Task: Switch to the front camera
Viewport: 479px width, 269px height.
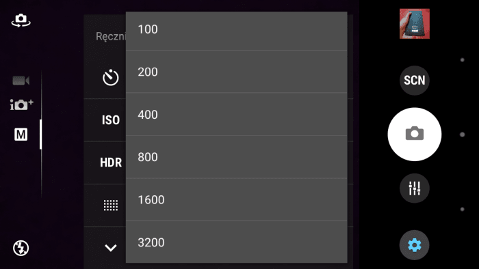Action: (x=21, y=20)
